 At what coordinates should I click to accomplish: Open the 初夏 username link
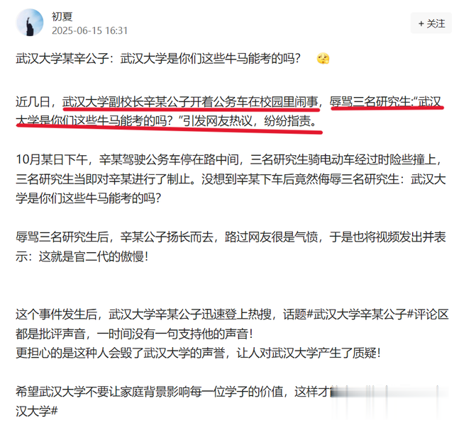tap(62, 16)
